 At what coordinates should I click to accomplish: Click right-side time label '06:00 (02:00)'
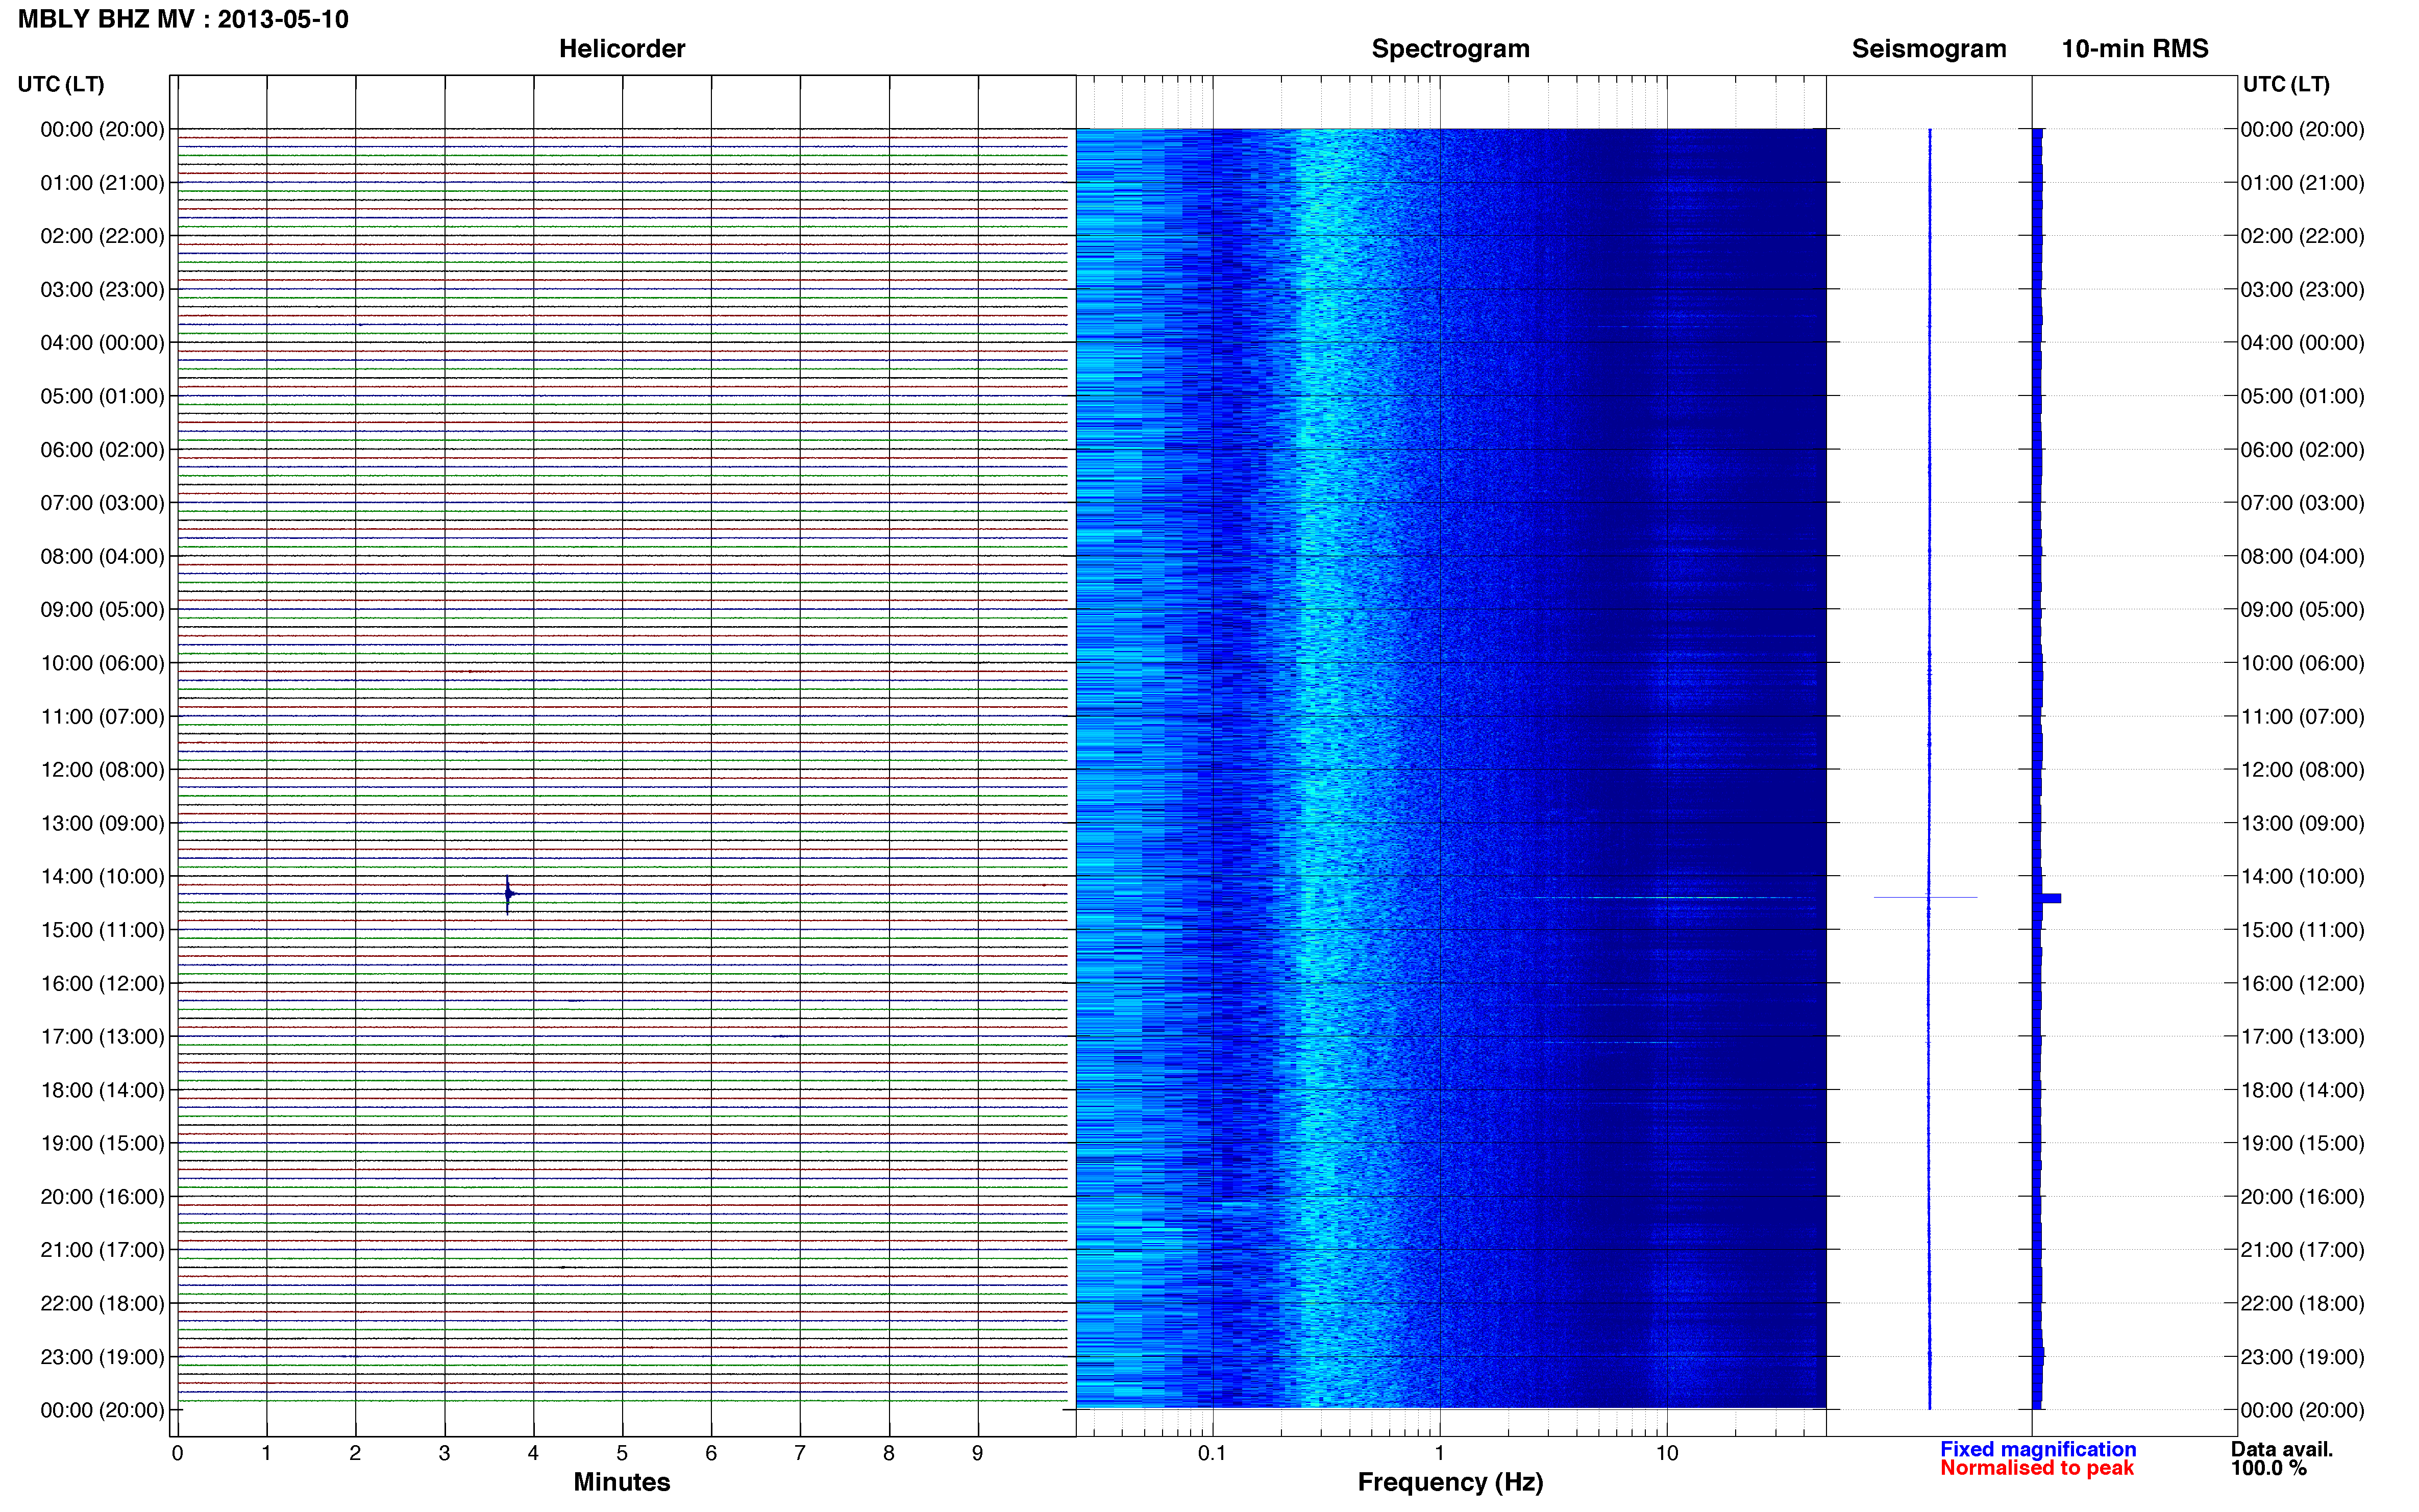pos(2302,449)
